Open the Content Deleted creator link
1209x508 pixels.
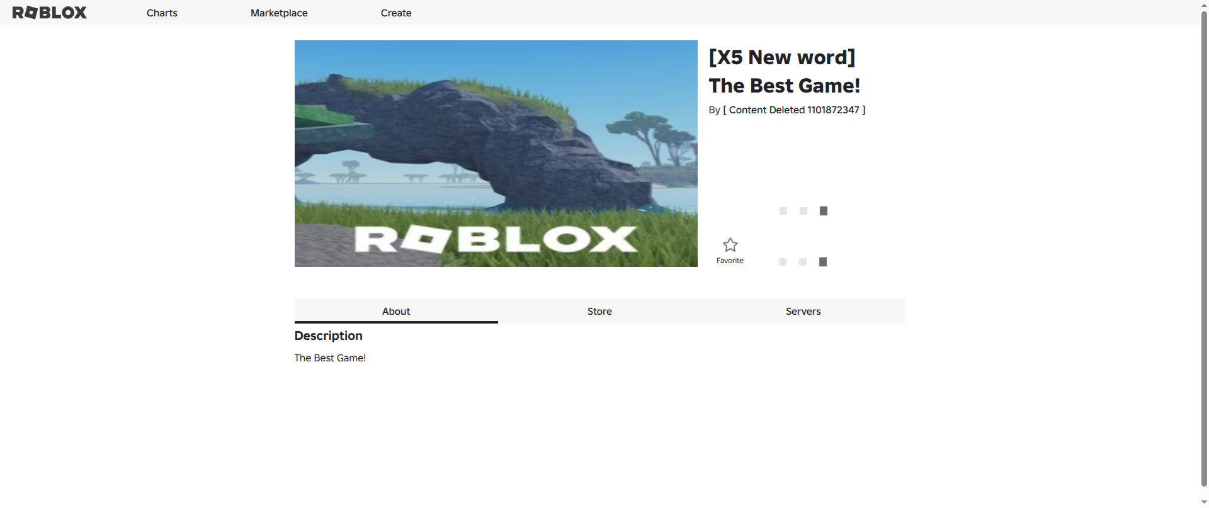[x=794, y=110]
